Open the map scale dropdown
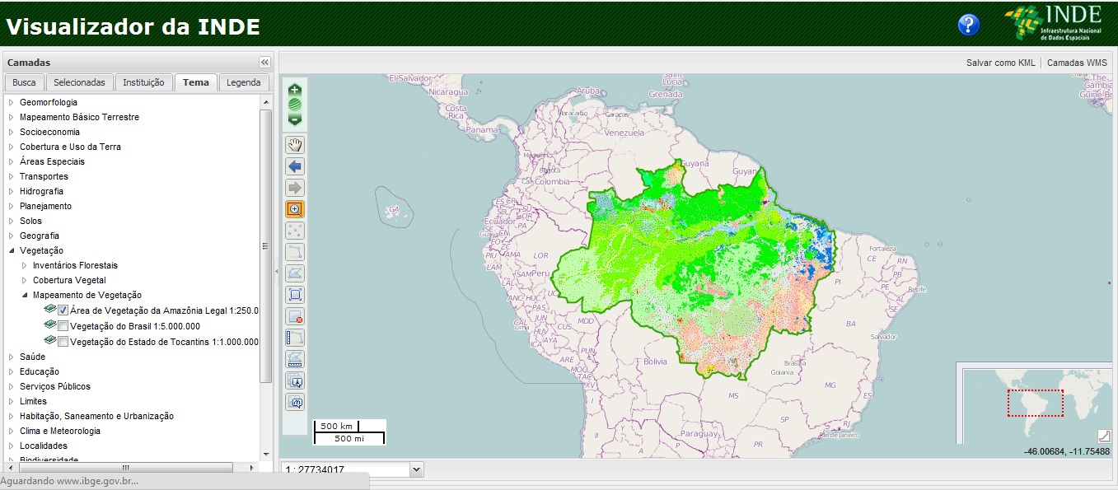Image resolution: width=1118 pixels, height=490 pixels. pyautogui.click(x=416, y=469)
